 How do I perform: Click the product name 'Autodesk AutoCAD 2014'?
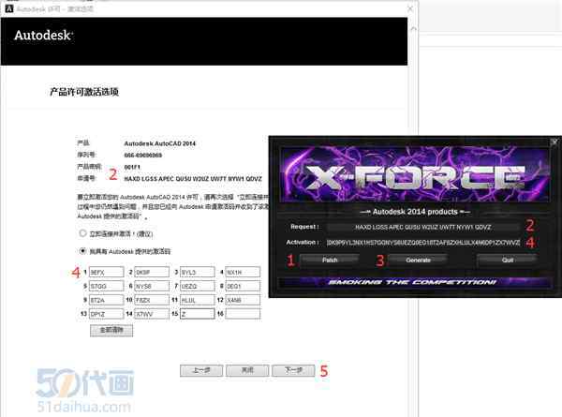click(x=159, y=143)
